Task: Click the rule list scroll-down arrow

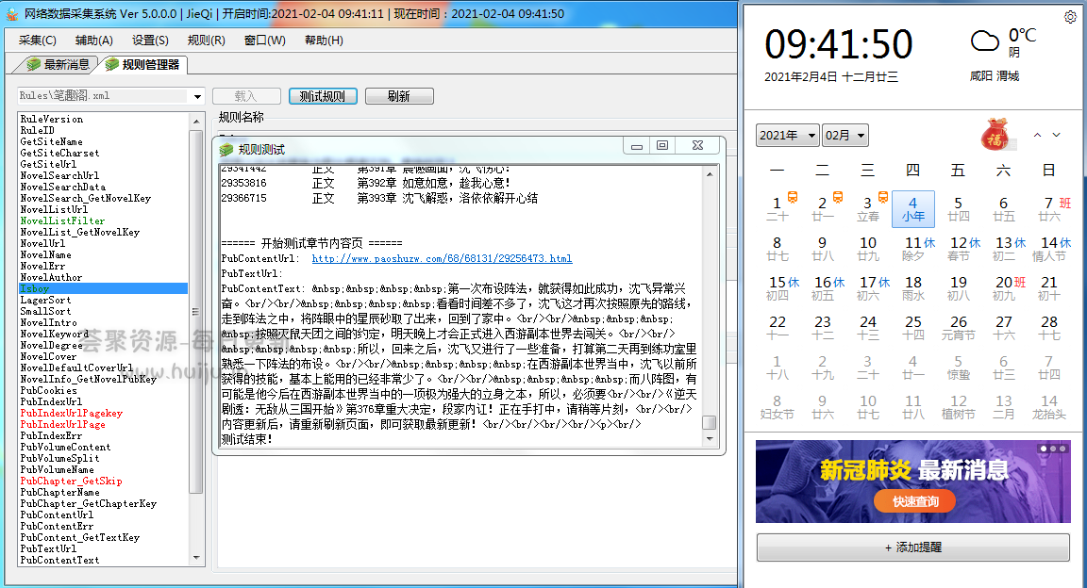Action: point(196,558)
